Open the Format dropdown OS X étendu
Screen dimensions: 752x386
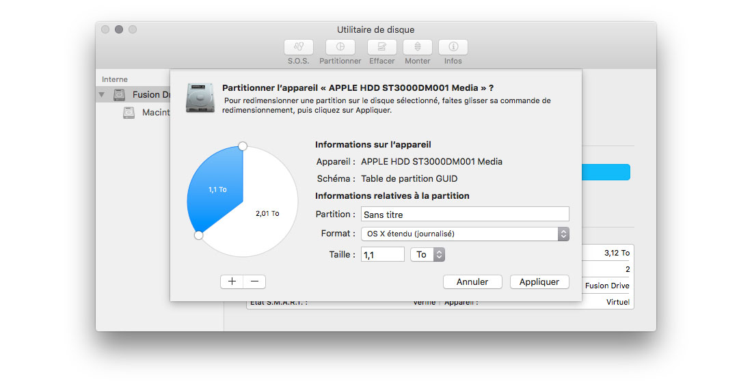(x=465, y=234)
